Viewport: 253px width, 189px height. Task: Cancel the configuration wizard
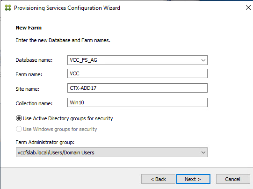coord(233,179)
